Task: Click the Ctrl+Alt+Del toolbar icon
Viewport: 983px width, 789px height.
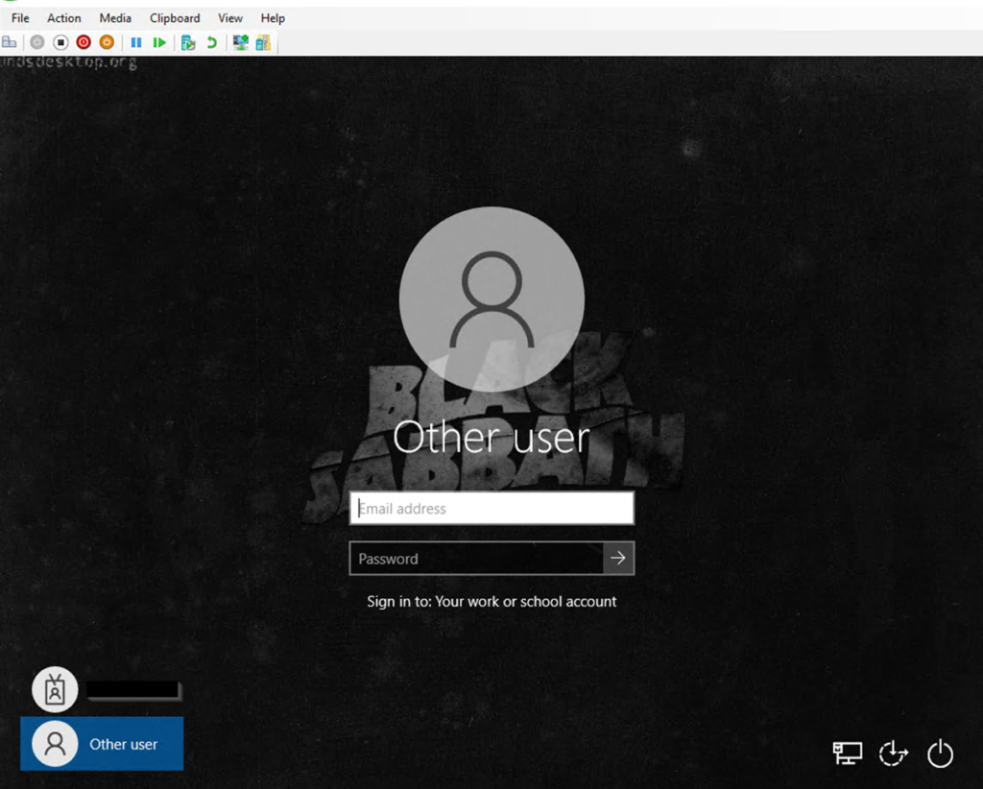Action: (x=10, y=42)
